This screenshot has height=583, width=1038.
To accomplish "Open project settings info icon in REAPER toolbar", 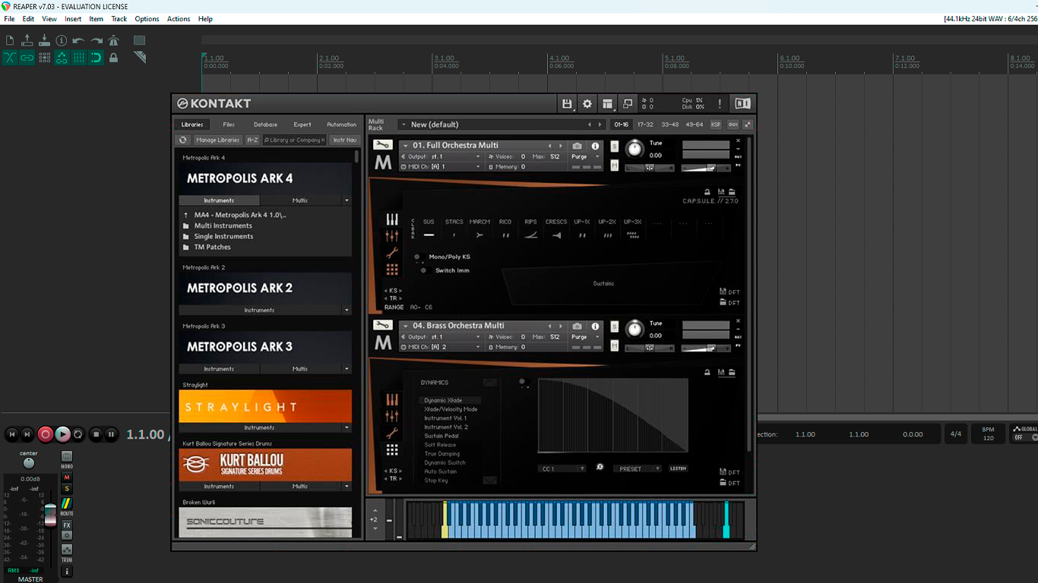I will click(x=62, y=40).
